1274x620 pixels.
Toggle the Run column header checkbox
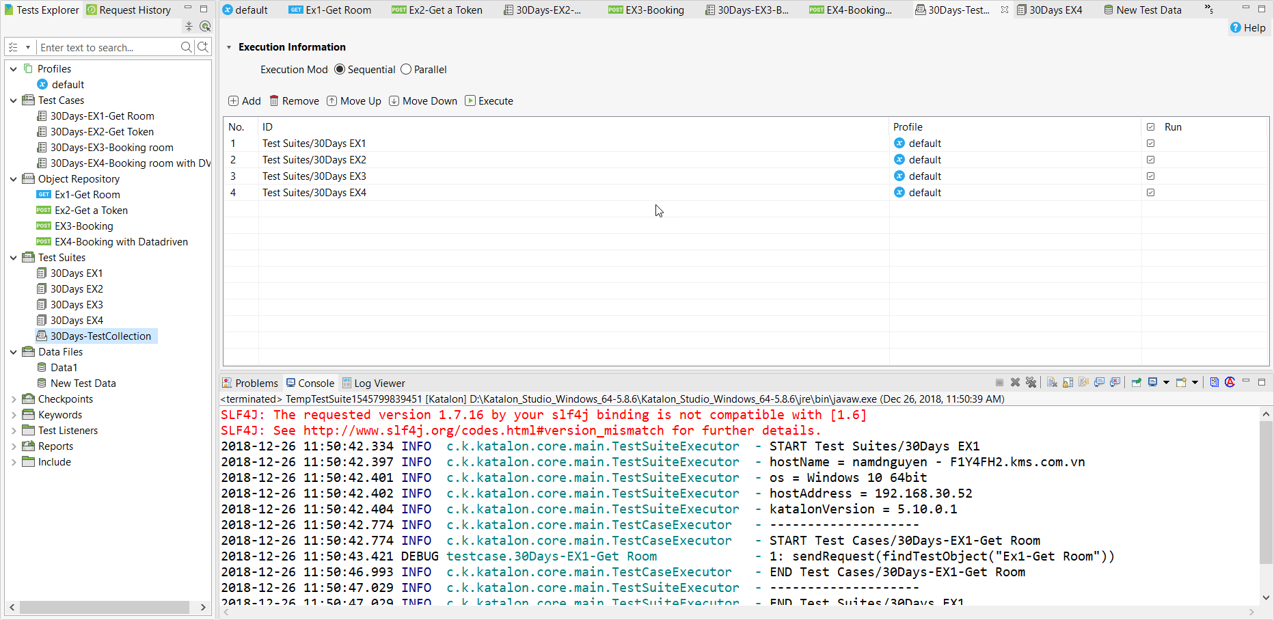[1150, 127]
